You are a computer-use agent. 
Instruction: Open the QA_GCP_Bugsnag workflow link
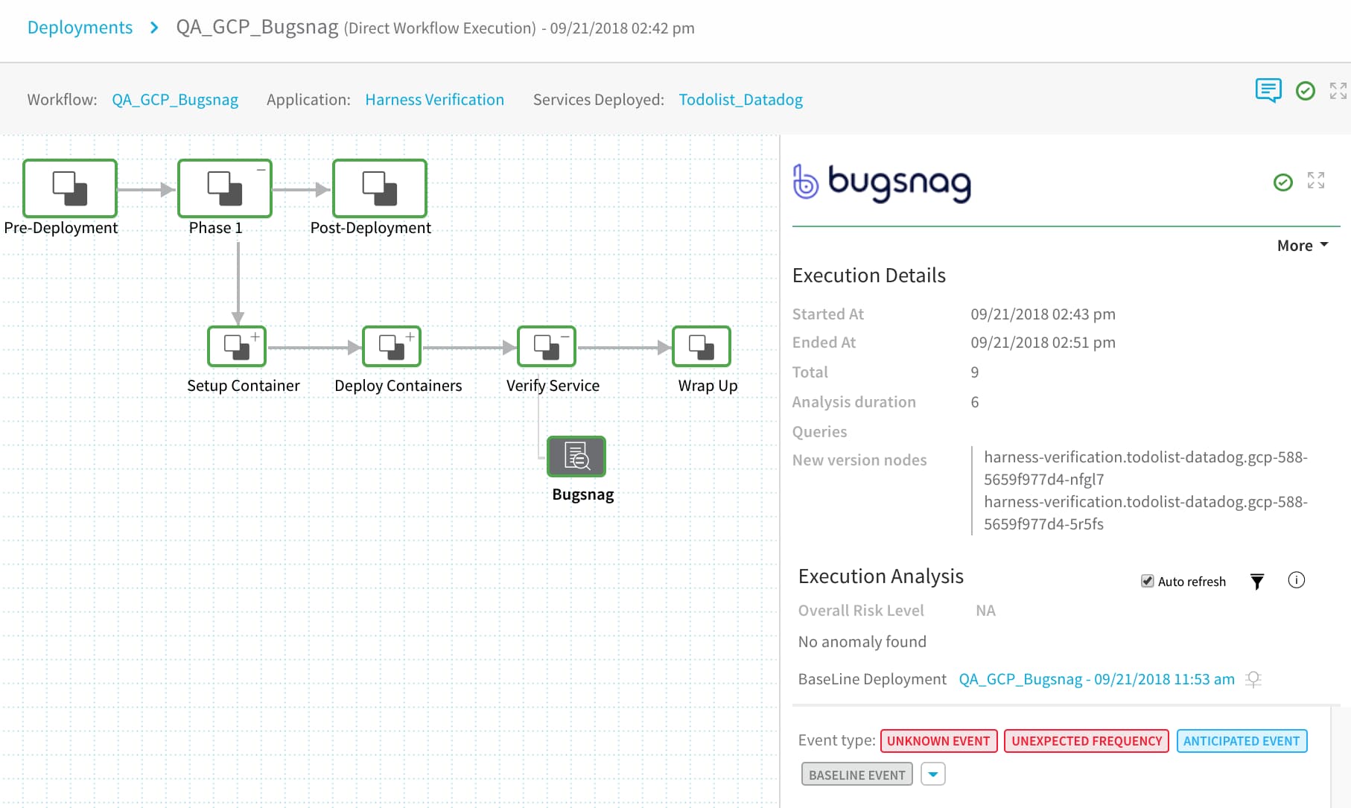pos(175,99)
